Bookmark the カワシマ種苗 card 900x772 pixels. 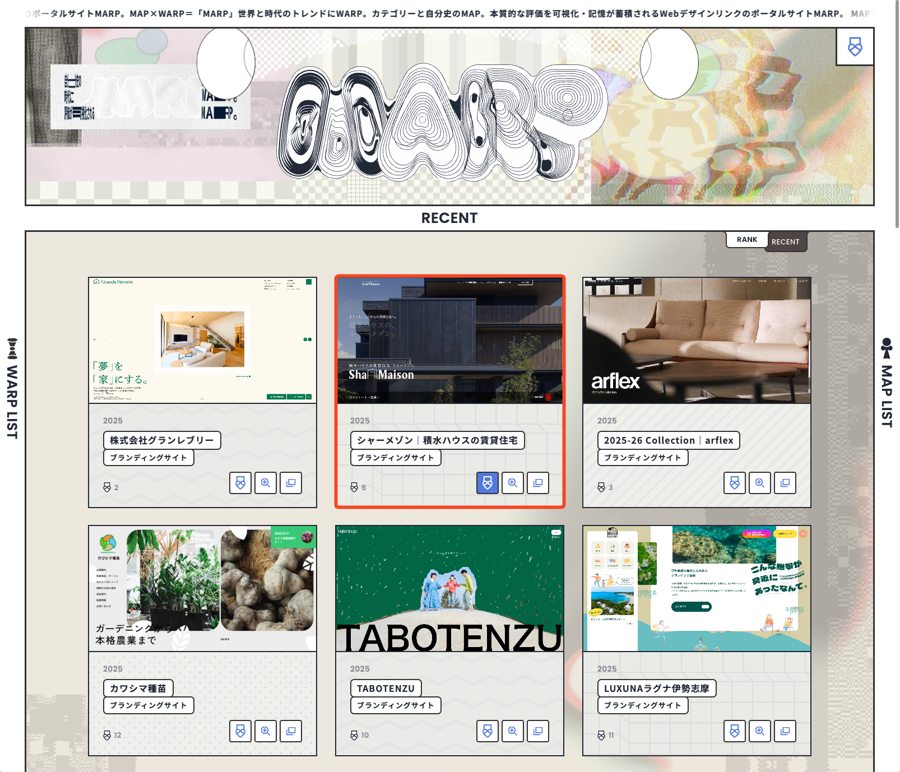(240, 731)
